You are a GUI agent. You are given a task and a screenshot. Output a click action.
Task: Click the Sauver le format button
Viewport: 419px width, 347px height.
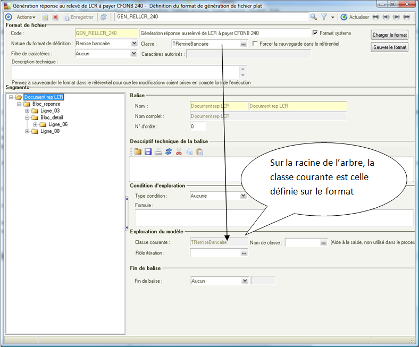(x=389, y=47)
